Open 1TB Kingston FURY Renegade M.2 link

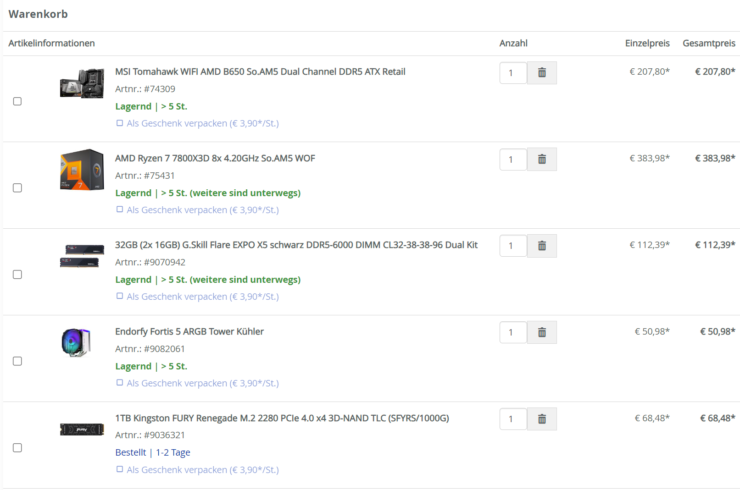point(282,418)
